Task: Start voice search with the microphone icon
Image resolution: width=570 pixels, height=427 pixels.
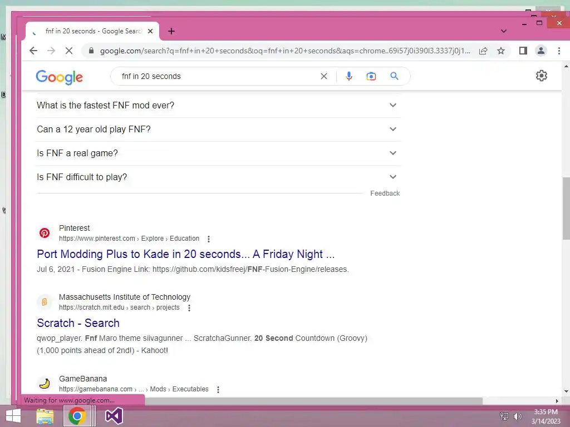Action: point(348,76)
